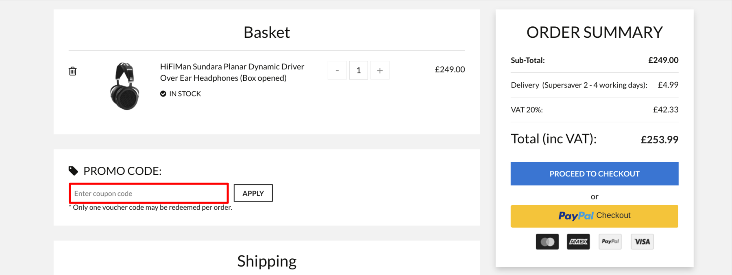
Task: Increase quantity with the plus button
Action: [x=380, y=71]
